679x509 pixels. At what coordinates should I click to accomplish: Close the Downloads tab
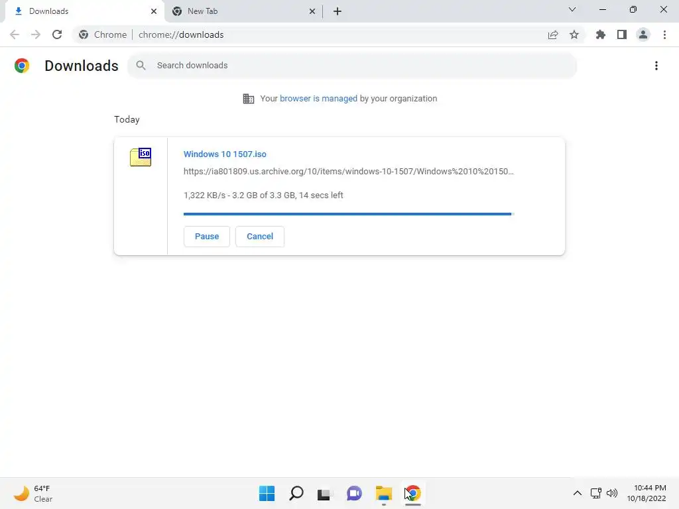coord(154,11)
